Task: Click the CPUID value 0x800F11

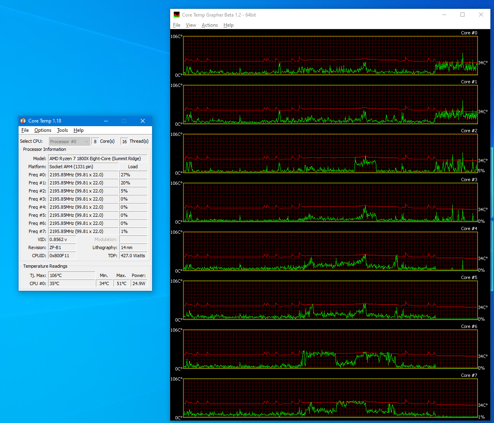Action: click(62, 256)
